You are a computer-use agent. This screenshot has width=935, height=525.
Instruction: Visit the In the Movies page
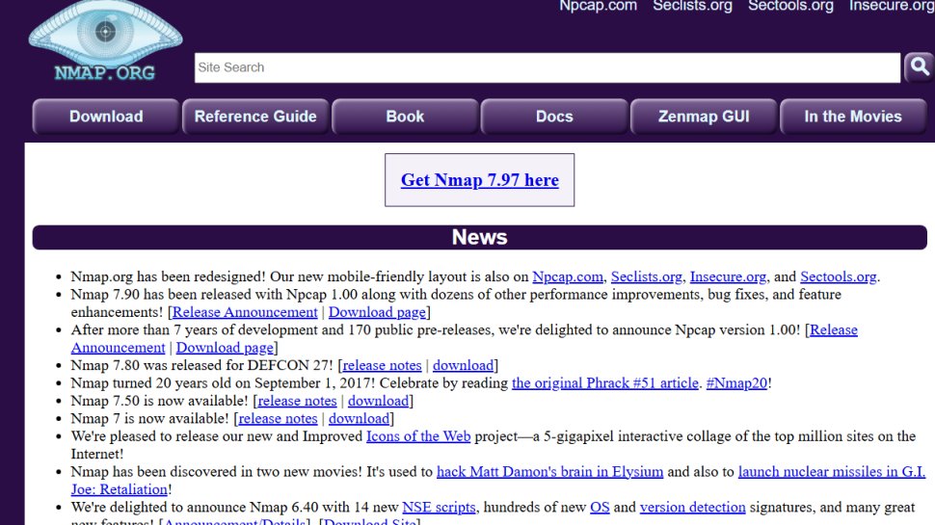853,117
